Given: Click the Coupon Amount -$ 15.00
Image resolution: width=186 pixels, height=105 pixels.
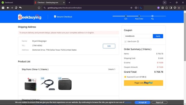Looking at the screenshot, I should [160, 67].
